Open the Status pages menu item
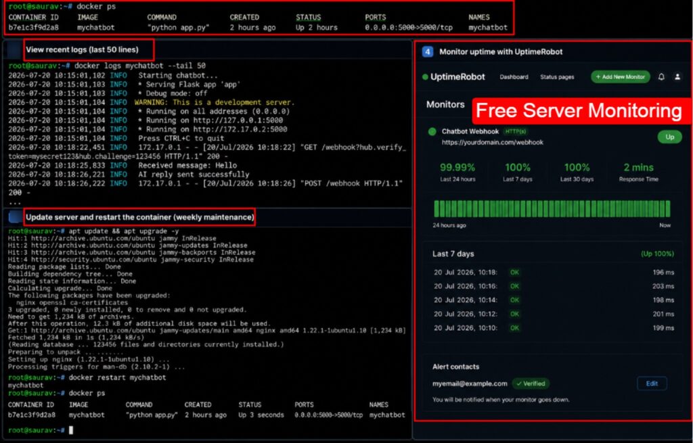693x443 pixels. 557,77
